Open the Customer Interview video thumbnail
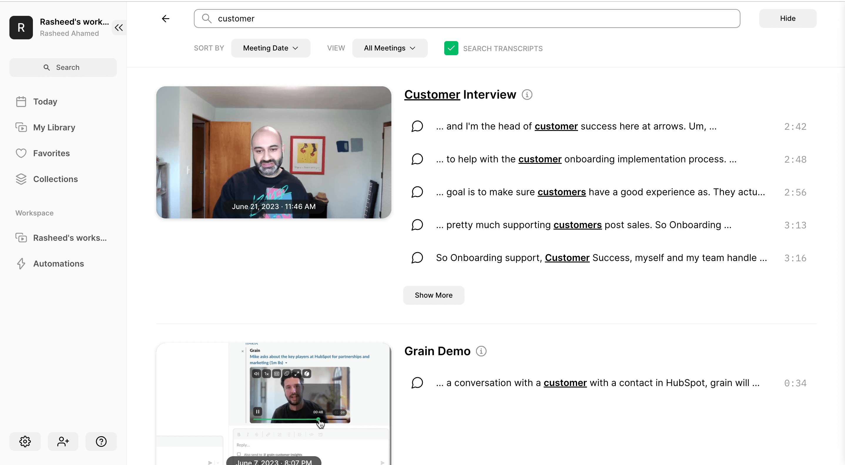Screen dimensions: 845x465 274,152
